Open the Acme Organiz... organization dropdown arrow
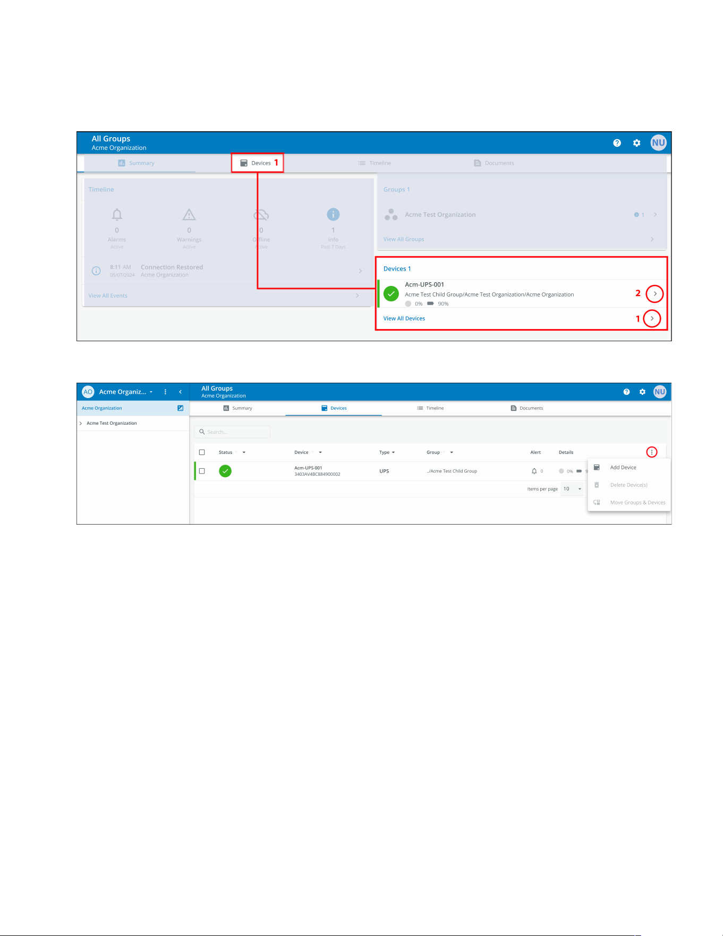 point(151,392)
